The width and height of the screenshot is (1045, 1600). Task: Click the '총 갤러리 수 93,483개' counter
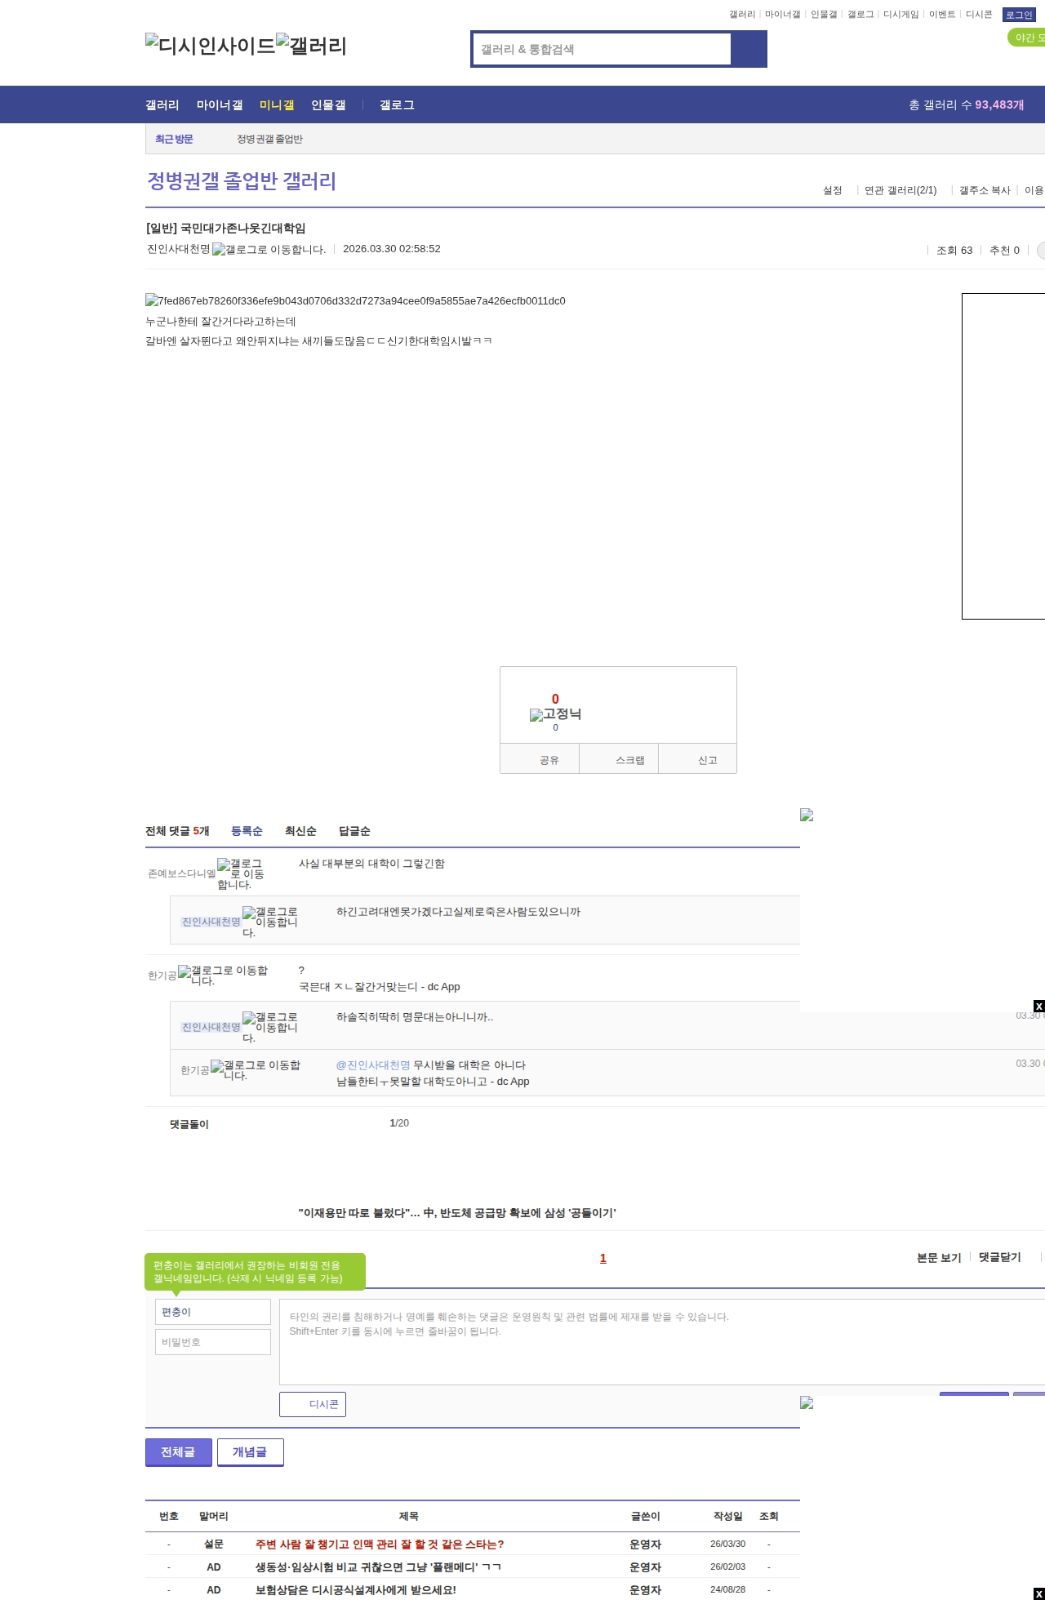tap(967, 104)
